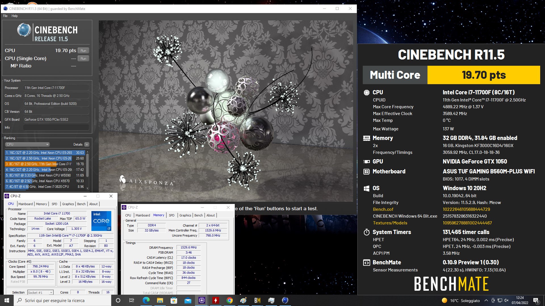Show hidden system tray icons

tap(486, 300)
